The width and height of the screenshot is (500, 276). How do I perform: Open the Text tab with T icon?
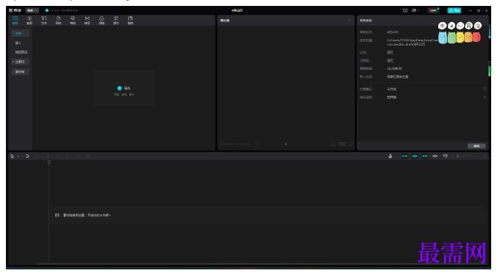pyautogui.click(x=44, y=20)
